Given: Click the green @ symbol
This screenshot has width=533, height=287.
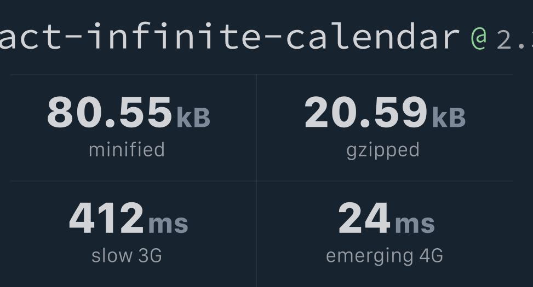Looking at the screenshot, I should (x=479, y=38).
